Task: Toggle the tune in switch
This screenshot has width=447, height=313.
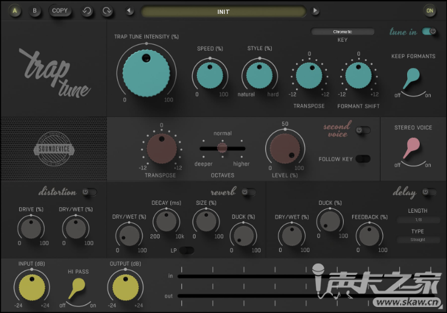Action: (429, 31)
